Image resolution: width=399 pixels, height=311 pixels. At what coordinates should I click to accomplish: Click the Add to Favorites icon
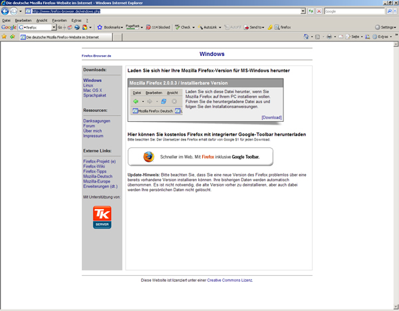[12, 37]
